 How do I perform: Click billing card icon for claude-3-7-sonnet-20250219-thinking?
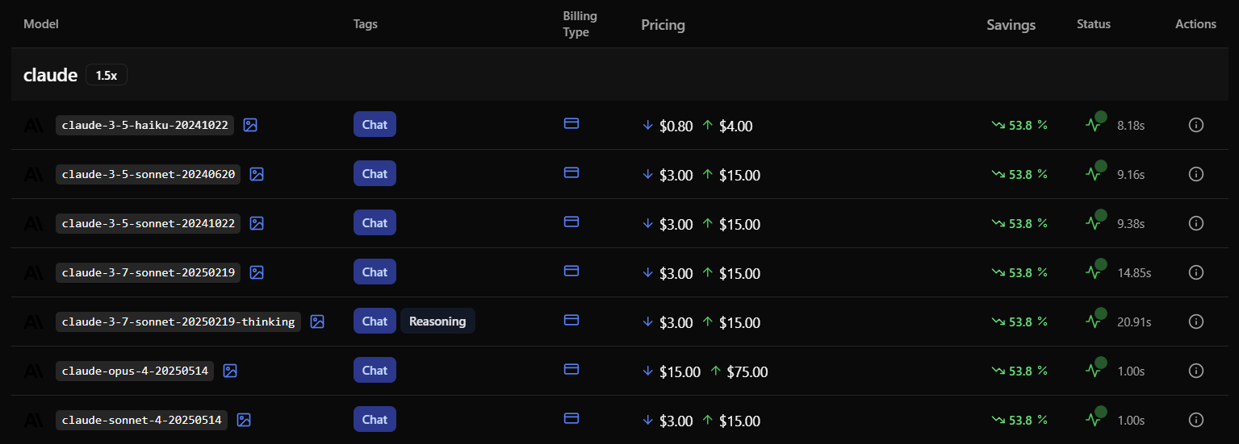click(x=571, y=320)
